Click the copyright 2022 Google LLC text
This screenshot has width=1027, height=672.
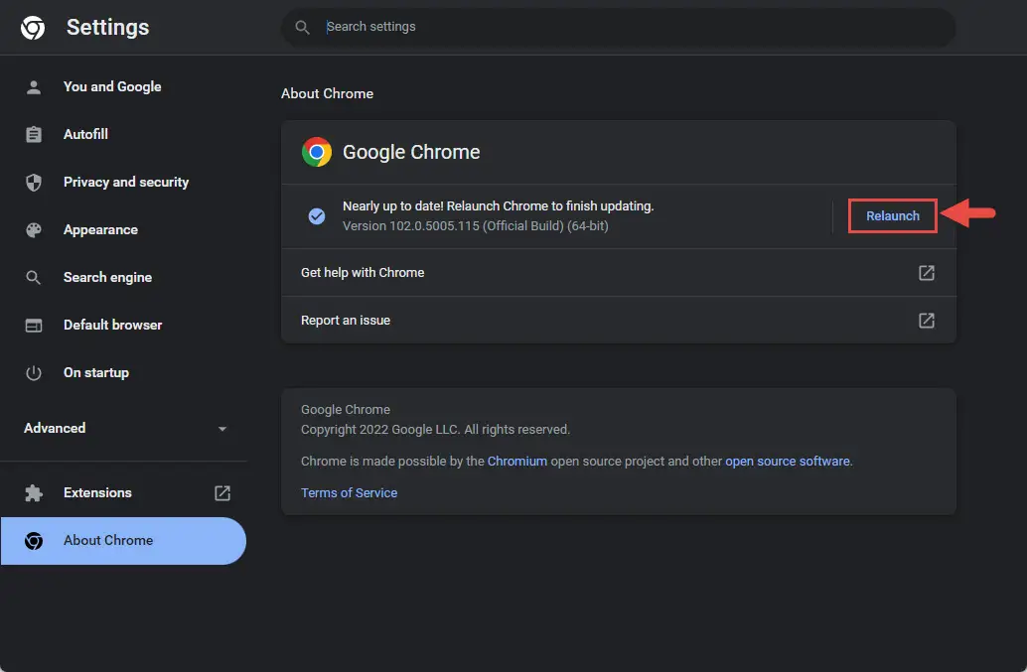tap(436, 430)
